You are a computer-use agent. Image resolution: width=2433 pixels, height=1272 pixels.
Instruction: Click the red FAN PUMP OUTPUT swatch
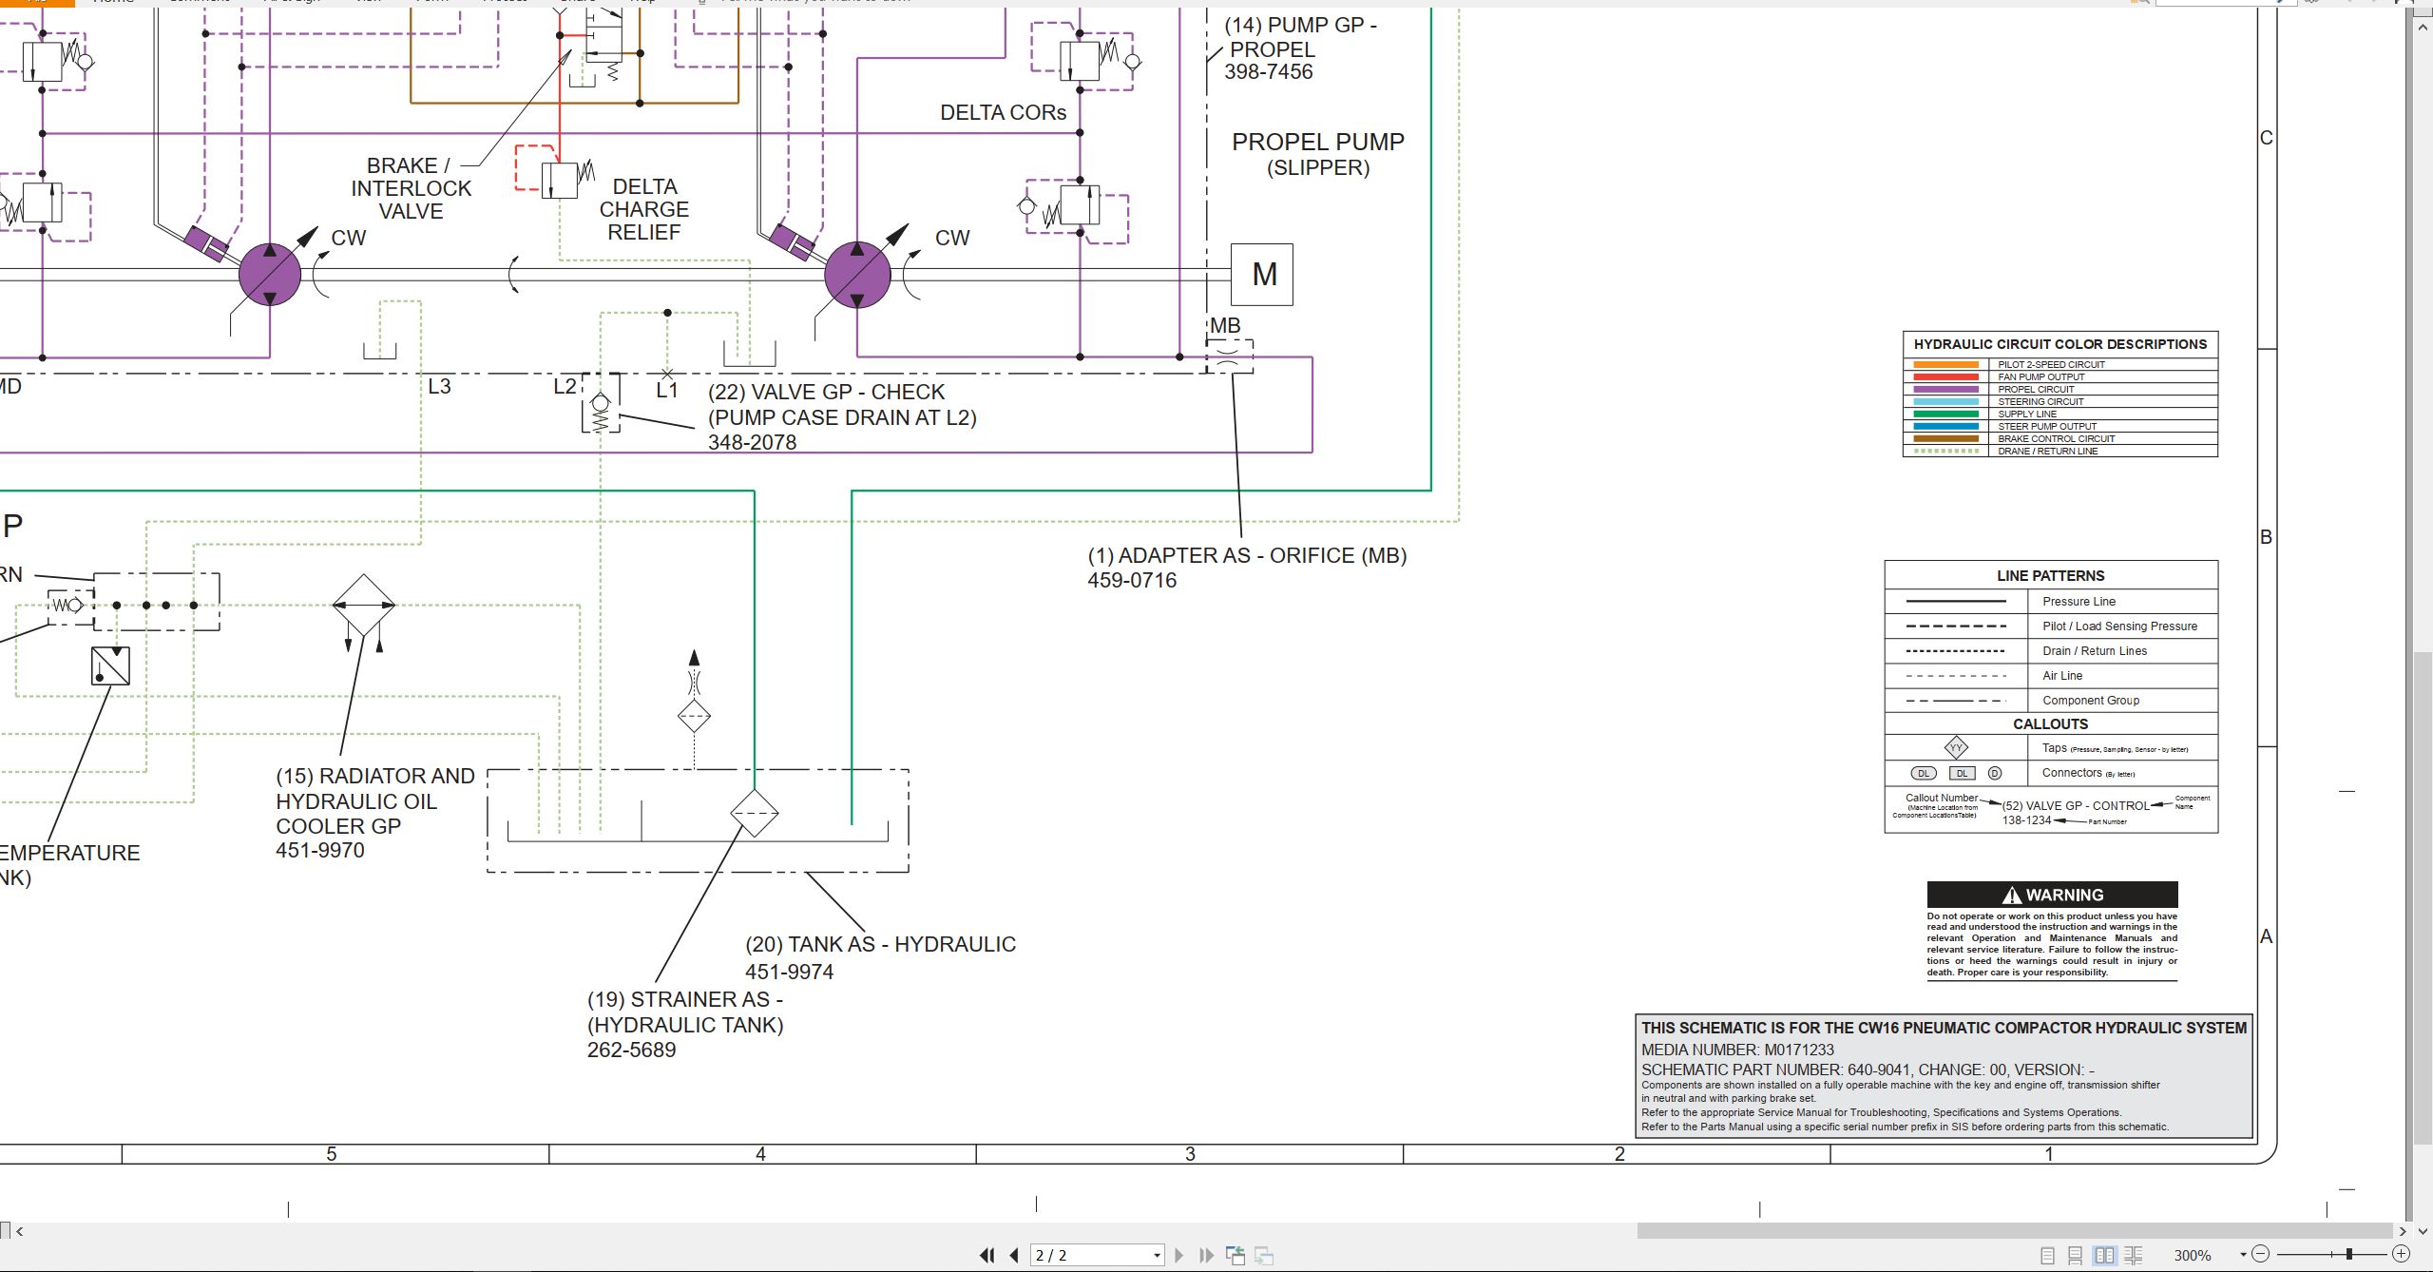(x=1945, y=377)
